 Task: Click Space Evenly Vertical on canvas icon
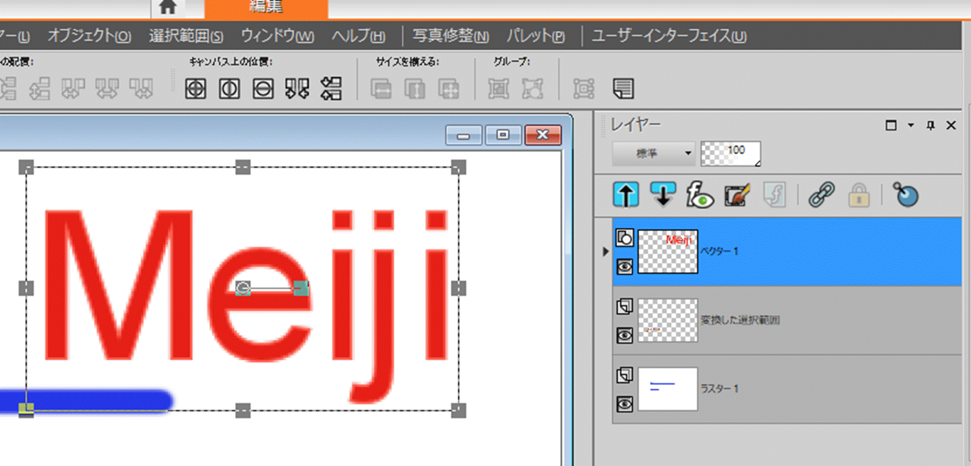(331, 89)
